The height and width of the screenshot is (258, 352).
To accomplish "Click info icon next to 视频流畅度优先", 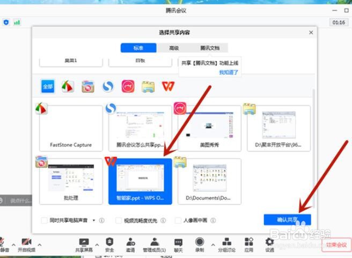I will click(163, 220).
